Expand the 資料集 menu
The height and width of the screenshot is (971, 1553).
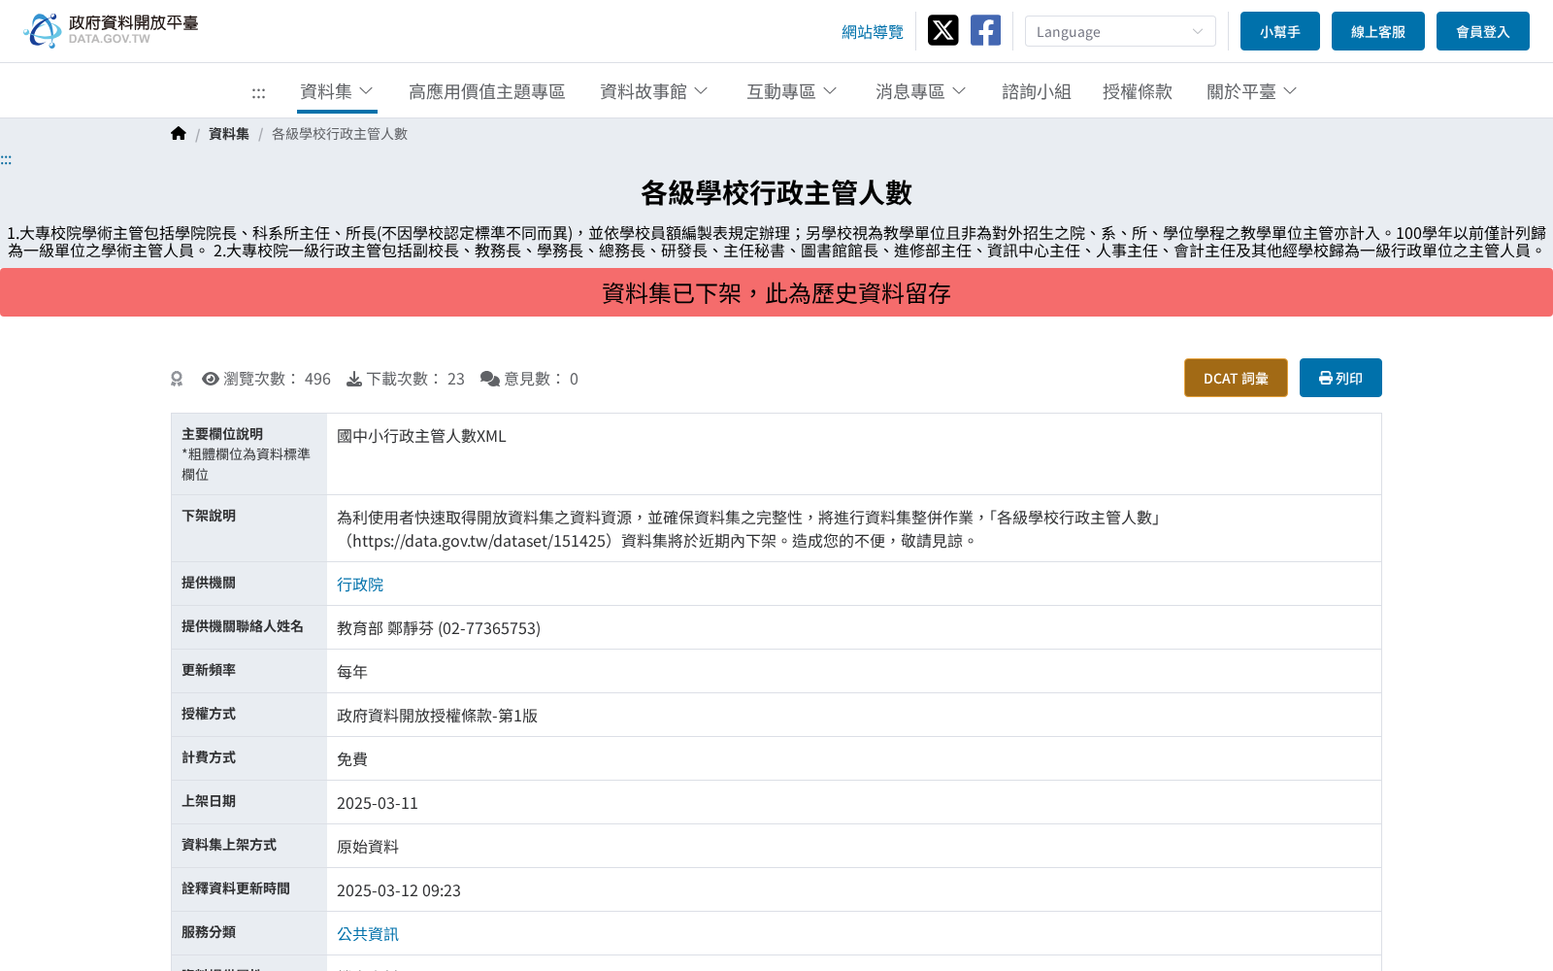tap(337, 91)
